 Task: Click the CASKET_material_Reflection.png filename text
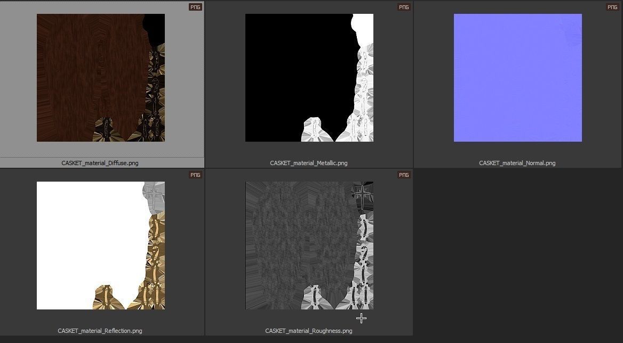(x=100, y=331)
